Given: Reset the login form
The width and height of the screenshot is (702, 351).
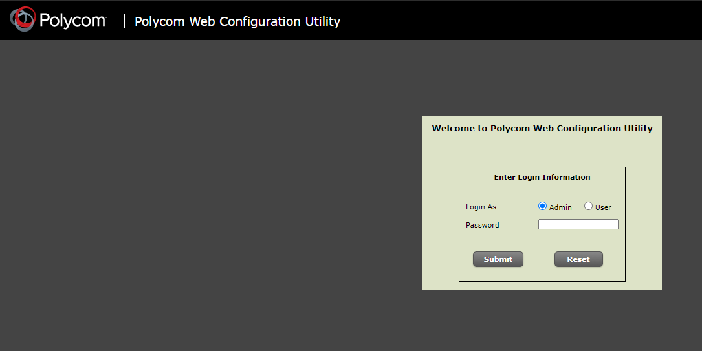Looking at the screenshot, I should pos(578,259).
